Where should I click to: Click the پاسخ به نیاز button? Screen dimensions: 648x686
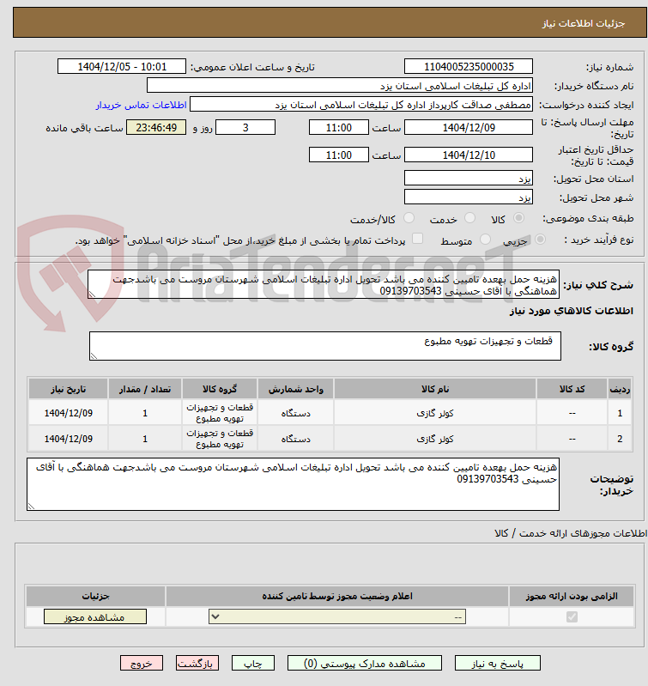(x=498, y=664)
